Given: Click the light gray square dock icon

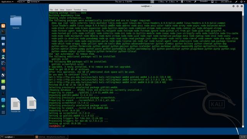Looking at the screenshot, I should 3,88.
